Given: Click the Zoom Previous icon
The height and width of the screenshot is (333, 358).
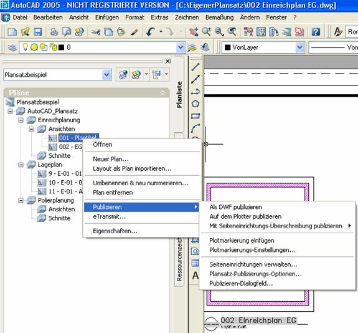Looking at the screenshot, I should click(x=232, y=32).
